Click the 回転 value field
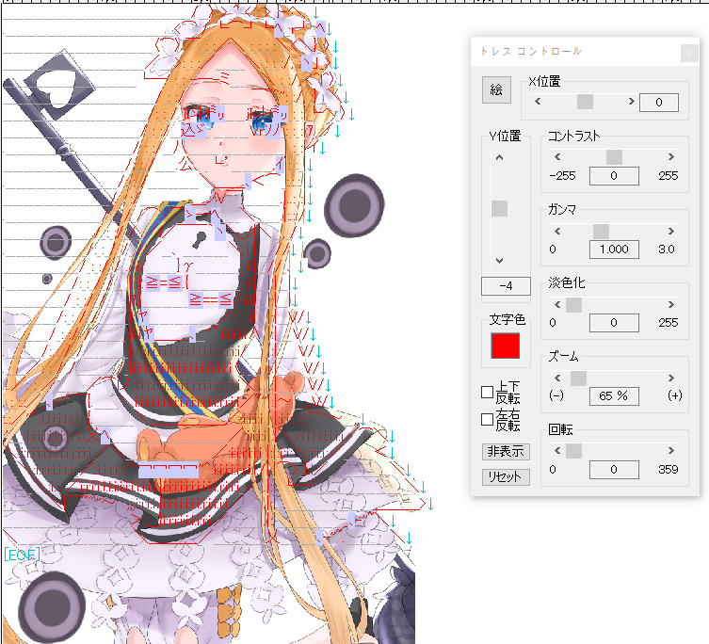This screenshot has width=709, height=644. [614, 470]
